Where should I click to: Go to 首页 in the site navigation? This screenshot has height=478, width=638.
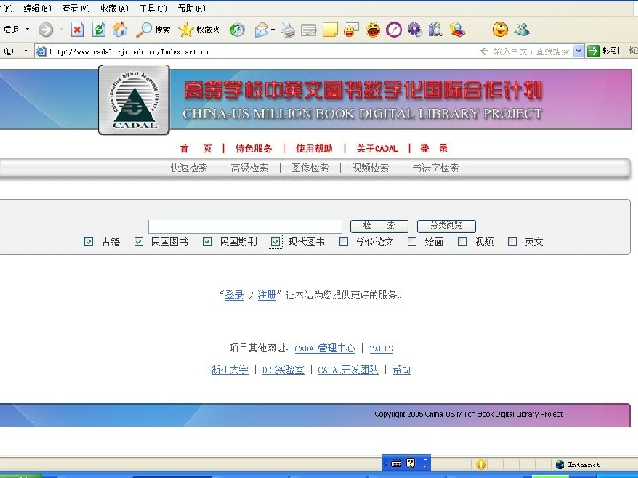pos(196,149)
